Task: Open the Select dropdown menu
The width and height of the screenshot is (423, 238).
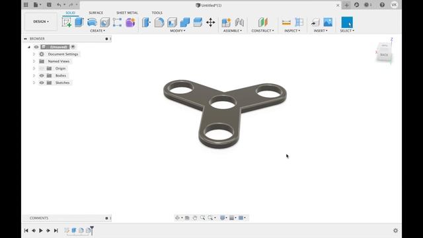Action: [x=347, y=31]
